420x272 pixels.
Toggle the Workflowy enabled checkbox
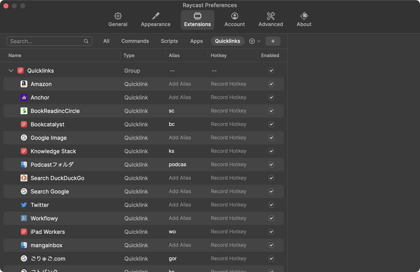(271, 218)
